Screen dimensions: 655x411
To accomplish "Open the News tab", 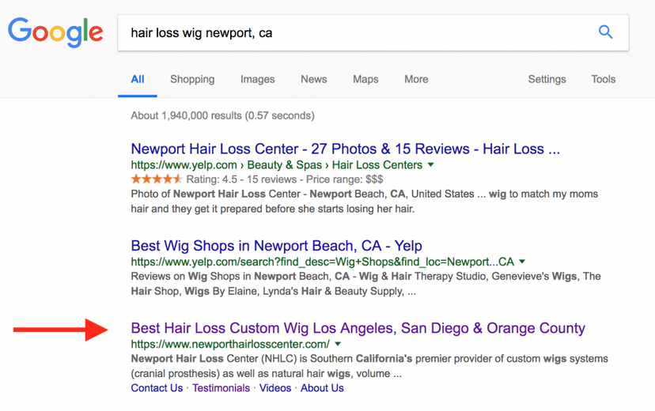I will pyautogui.click(x=313, y=79).
